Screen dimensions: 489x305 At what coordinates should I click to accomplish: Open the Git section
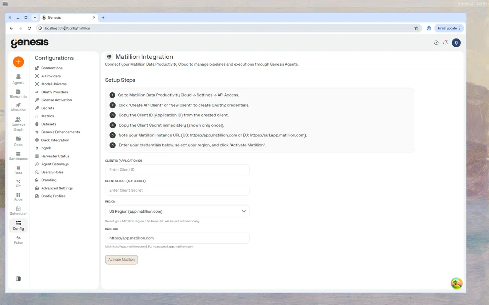pos(18,183)
